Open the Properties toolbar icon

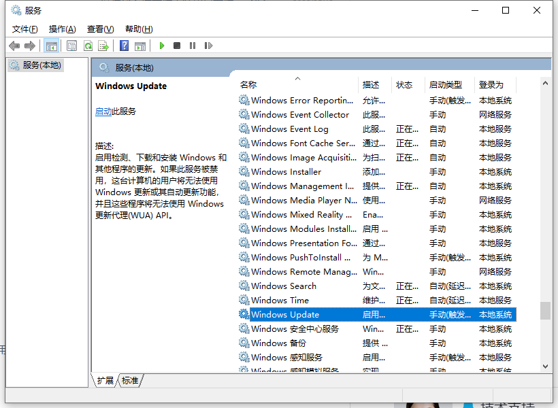pos(71,46)
